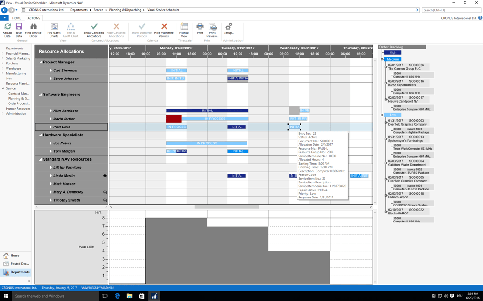Image resolution: width=483 pixels, height=301 pixels.
Task: Open Task View on the taskbar
Action: (x=105, y=296)
